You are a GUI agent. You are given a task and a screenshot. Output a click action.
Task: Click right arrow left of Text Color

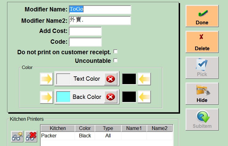click(46, 79)
